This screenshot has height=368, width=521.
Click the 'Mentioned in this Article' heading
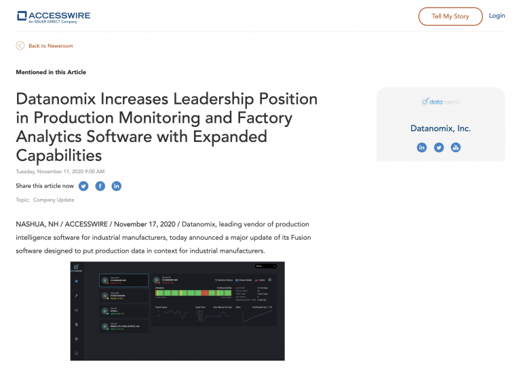point(51,72)
